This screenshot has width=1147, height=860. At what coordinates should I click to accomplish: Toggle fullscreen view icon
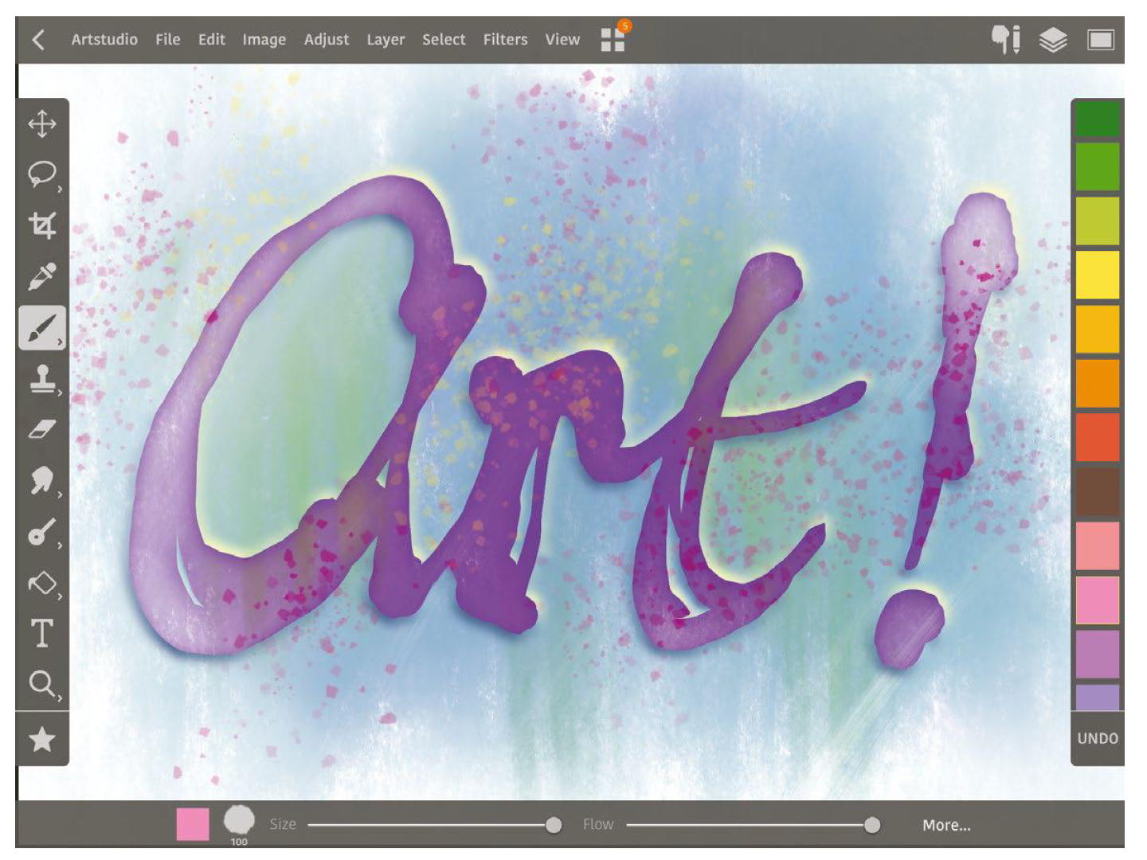[1101, 39]
